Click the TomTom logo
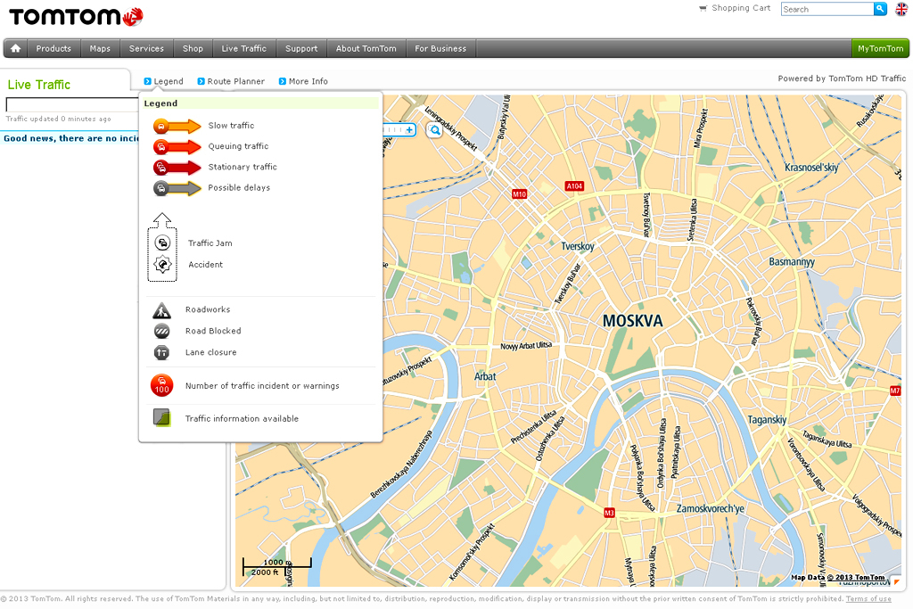The image size is (913, 609). [76, 16]
